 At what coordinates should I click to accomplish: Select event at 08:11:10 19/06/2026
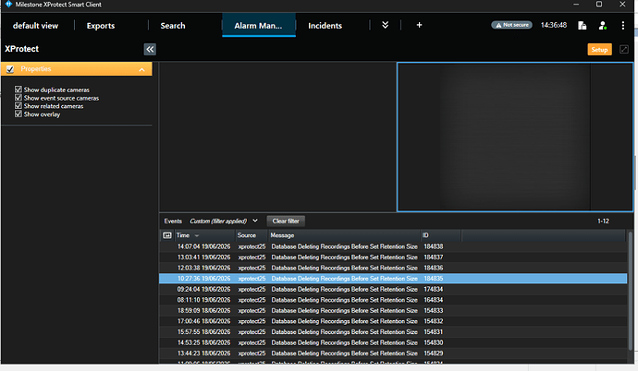[393, 300]
